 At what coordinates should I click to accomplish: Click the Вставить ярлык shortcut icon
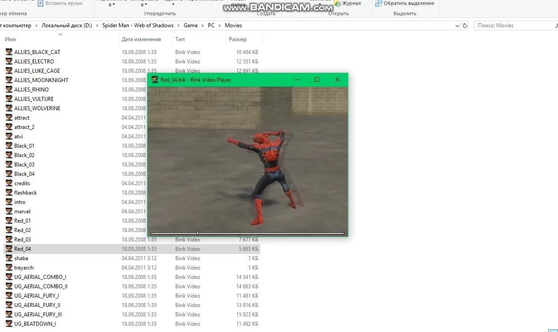[40, 4]
